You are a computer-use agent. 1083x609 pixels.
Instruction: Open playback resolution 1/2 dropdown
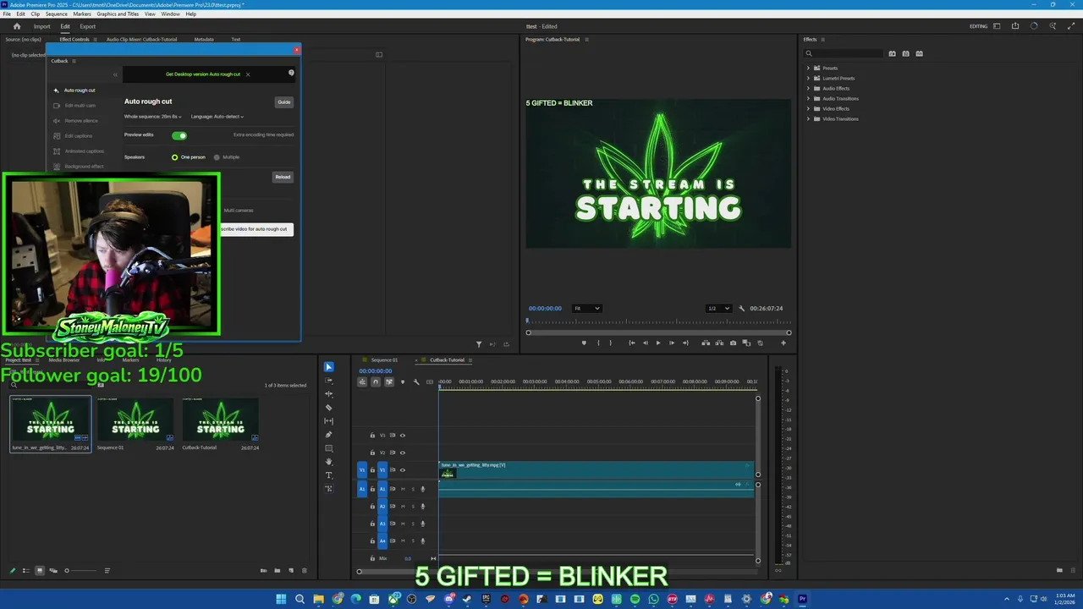click(x=718, y=309)
